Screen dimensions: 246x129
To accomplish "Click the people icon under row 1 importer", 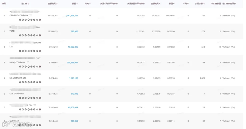I will coord(37,20).
